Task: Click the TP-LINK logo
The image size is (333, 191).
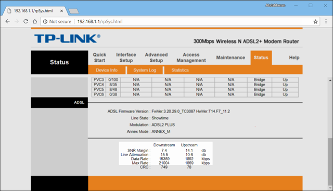Action: click(67, 38)
